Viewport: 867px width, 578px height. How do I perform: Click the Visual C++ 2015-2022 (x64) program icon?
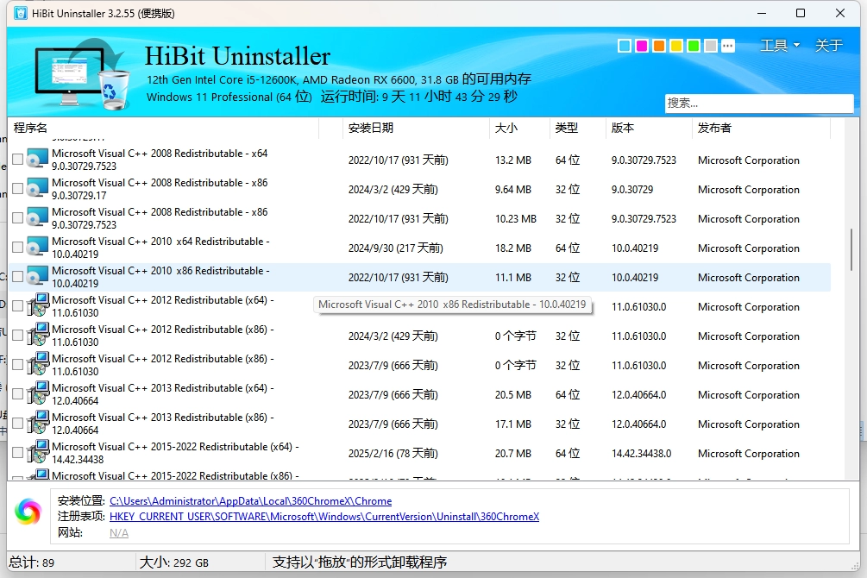pyautogui.click(x=40, y=452)
